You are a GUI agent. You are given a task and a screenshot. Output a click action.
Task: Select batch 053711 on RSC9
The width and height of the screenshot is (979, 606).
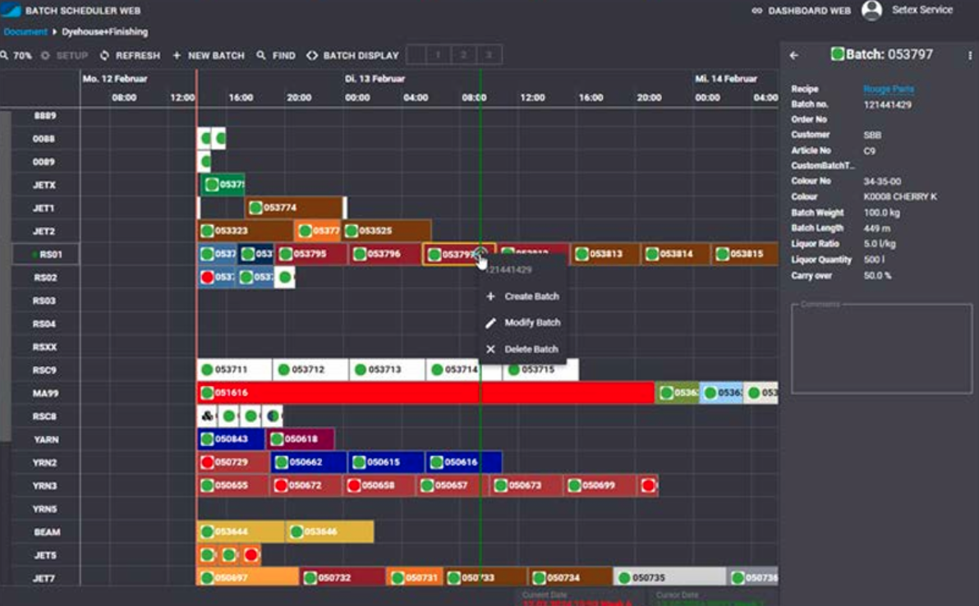click(x=234, y=370)
